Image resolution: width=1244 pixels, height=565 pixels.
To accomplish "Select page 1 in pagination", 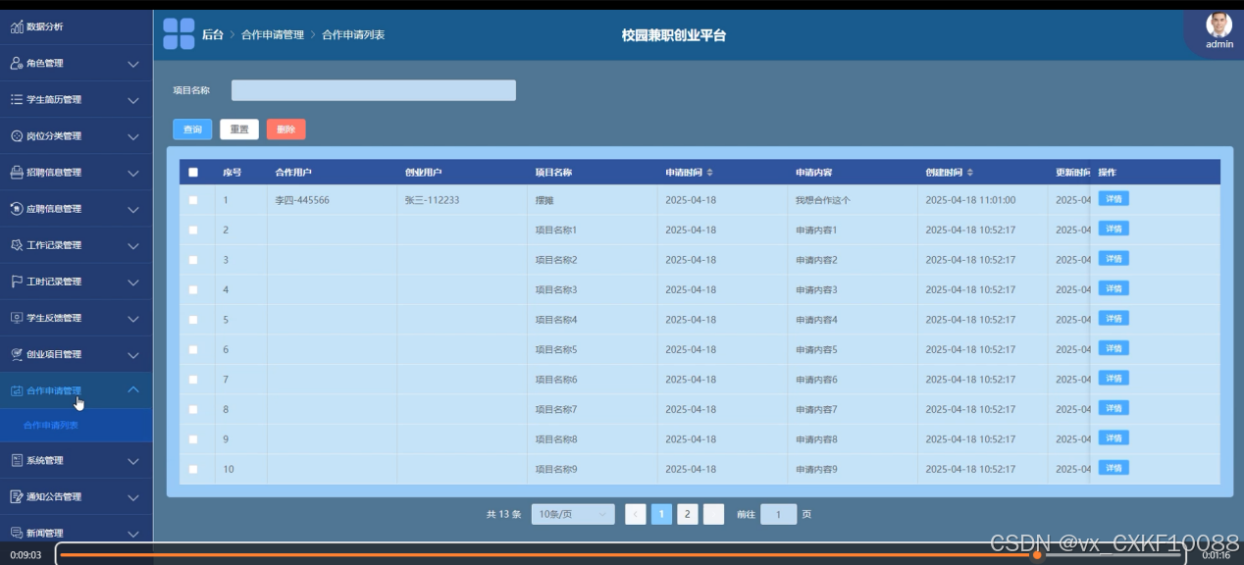I will coord(662,514).
